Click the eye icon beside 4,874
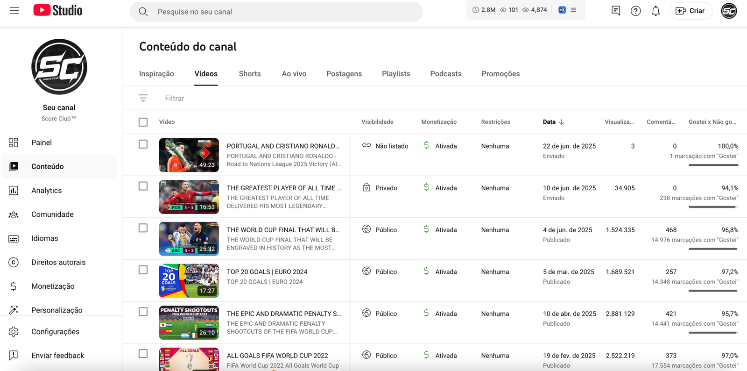Screen dimensions: 747x371 [525, 10]
